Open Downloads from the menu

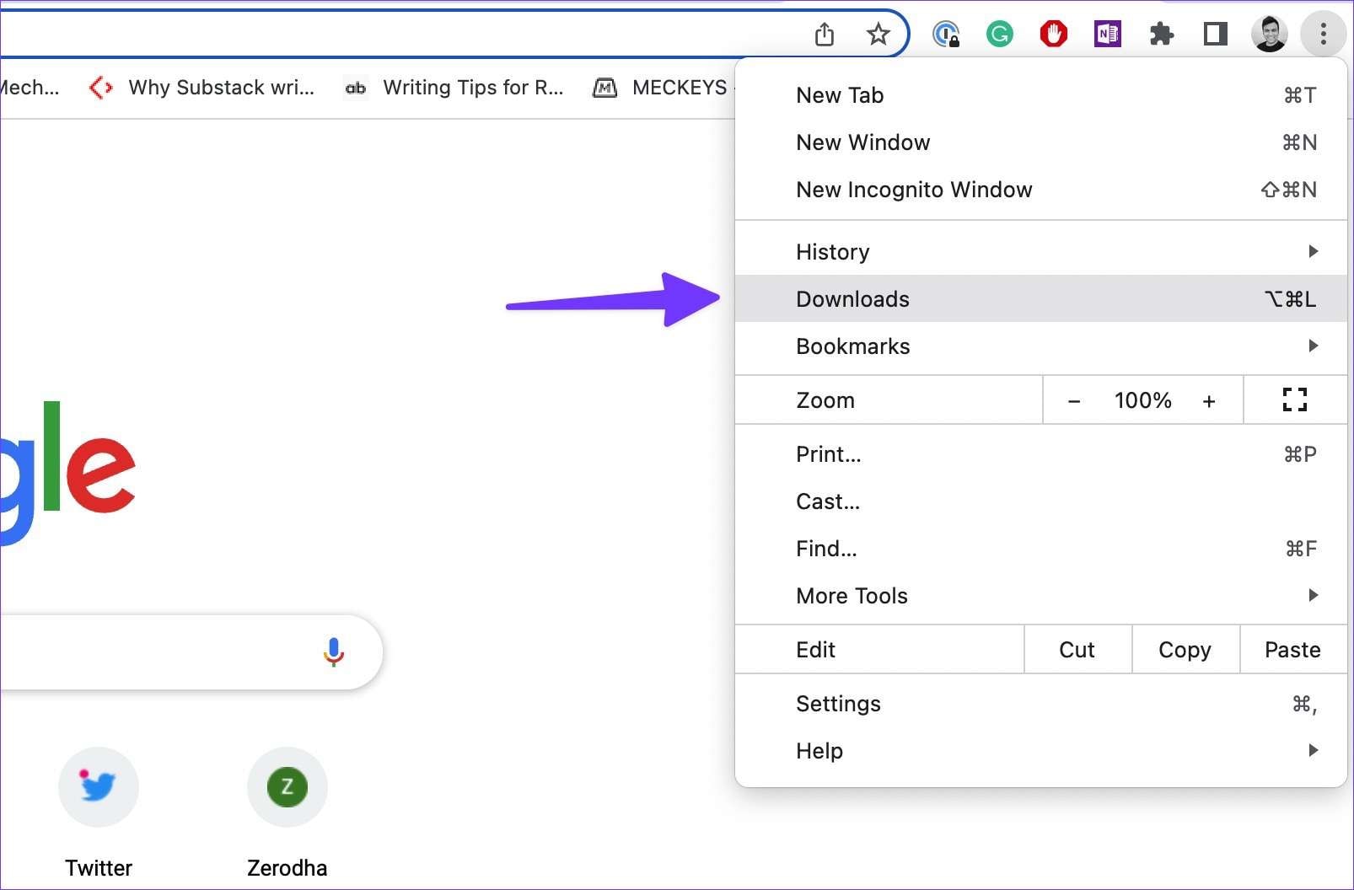[1041, 298]
